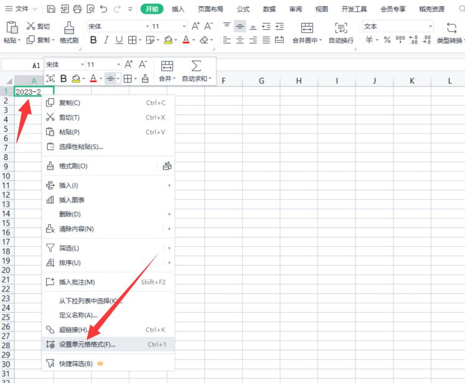Open the number format dropdown showing 文本
465x383 pixels.
430,27
